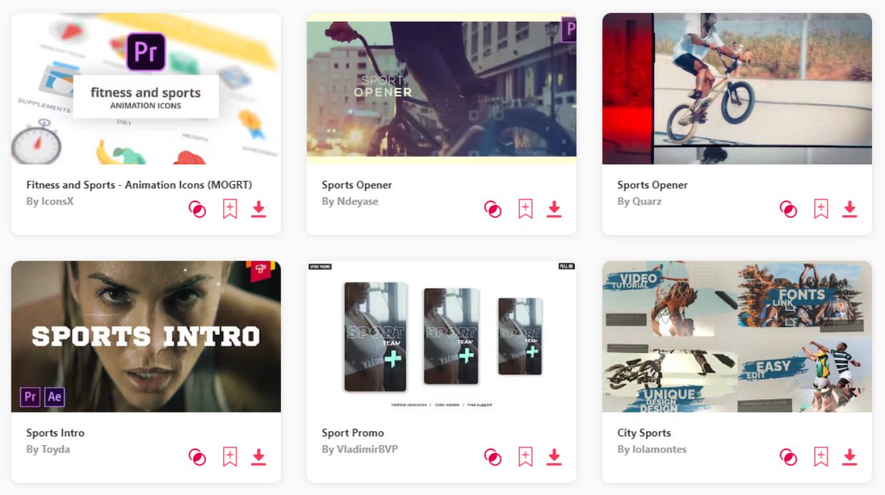The height and width of the screenshot is (495, 885).
Task: Find similar items to Sports Intro
Action: click(197, 457)
